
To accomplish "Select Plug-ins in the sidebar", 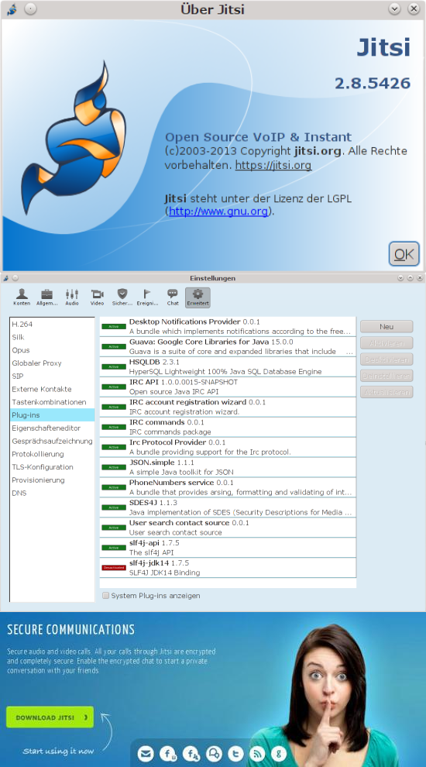I will pos(52,414).
